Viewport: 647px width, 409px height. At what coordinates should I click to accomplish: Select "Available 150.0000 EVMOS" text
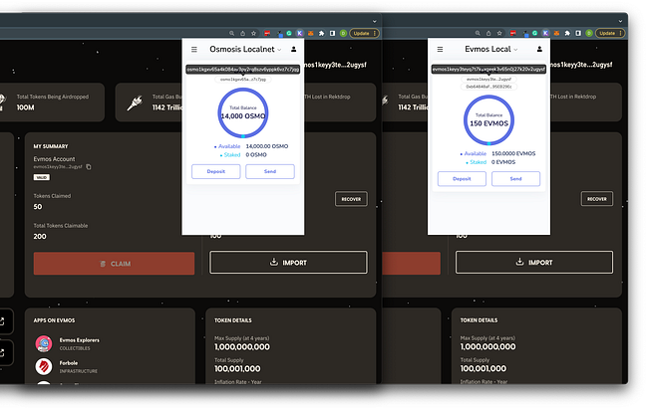click(x=497, y=153)
